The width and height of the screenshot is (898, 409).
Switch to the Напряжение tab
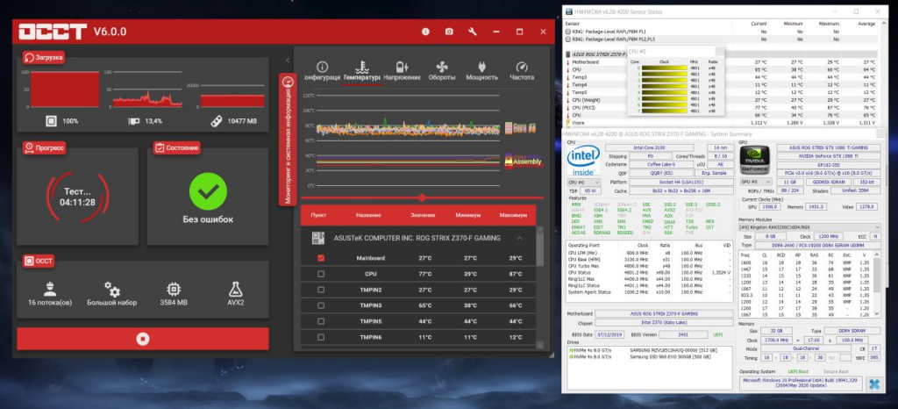coord(403,71)
